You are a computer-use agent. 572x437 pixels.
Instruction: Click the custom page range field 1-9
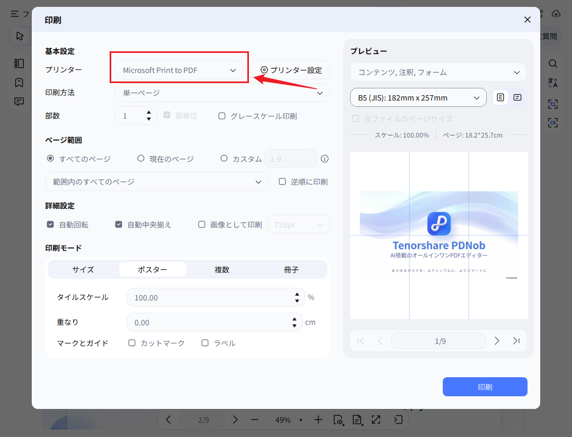click(x=290, y=159)
